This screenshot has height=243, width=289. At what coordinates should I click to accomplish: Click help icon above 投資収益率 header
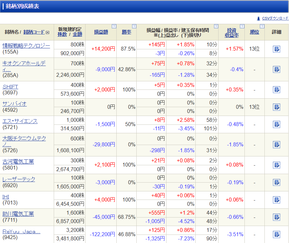coord(242,26)
